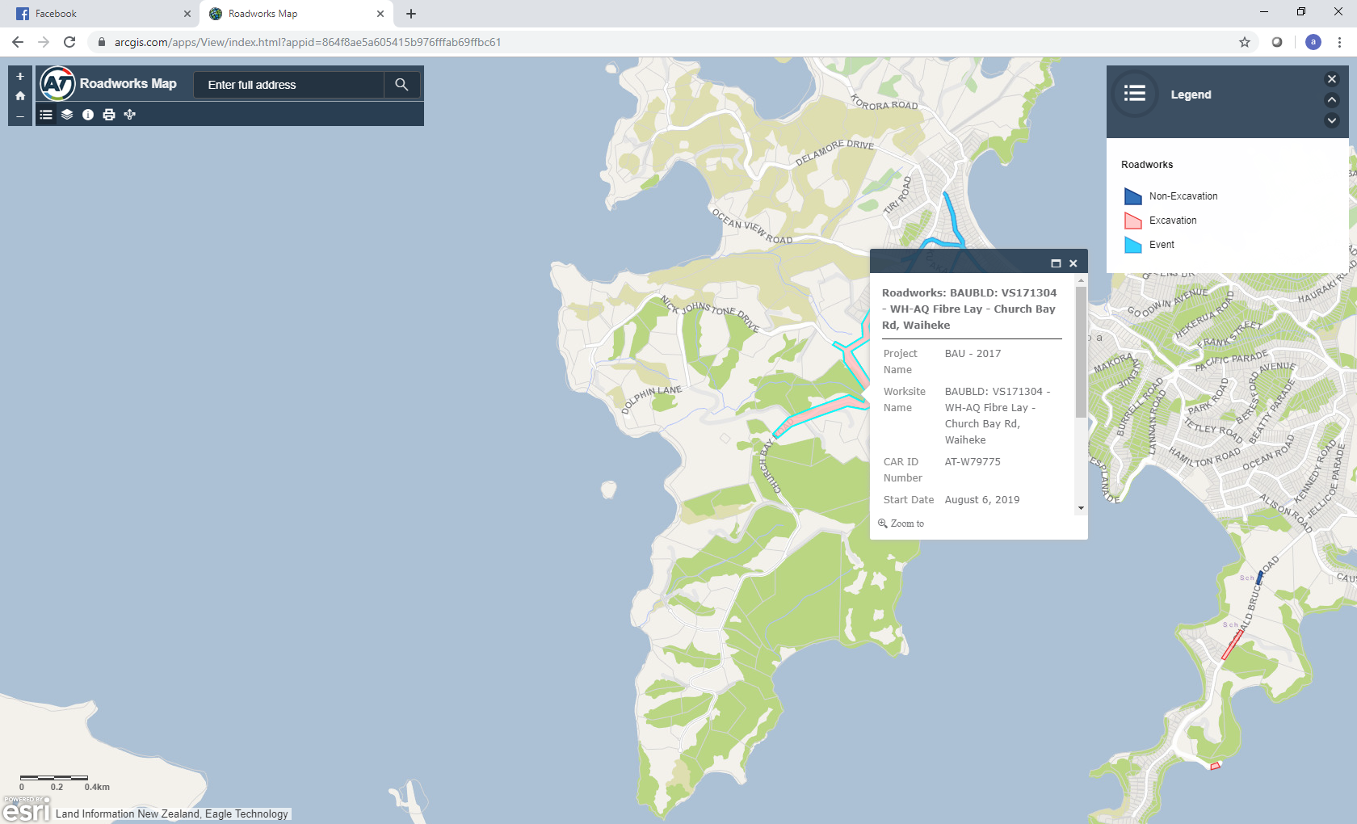Open the Print tool

click(109, 115)
